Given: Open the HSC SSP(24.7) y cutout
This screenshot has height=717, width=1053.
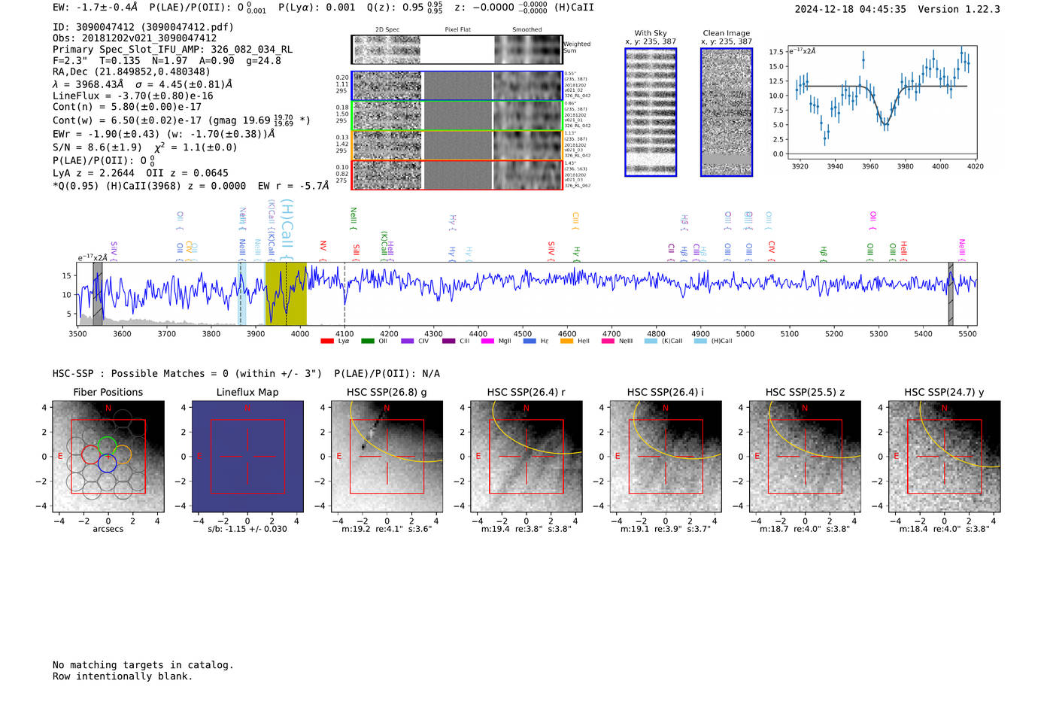Looking at the screenshot, I should coord(945,457).
